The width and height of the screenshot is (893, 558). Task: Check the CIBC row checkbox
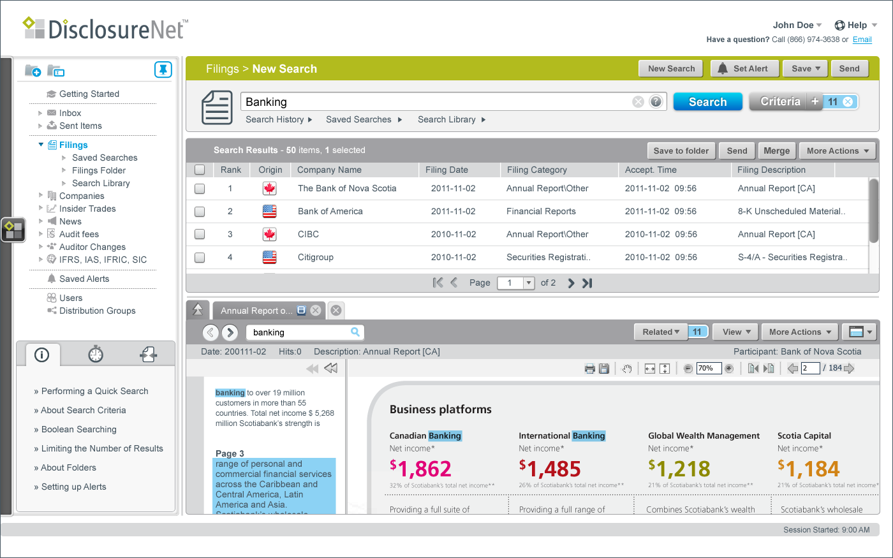200,235
